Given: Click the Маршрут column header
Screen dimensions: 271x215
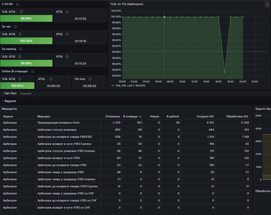Looking at the screenshot, I should click(x=44, y=116).
